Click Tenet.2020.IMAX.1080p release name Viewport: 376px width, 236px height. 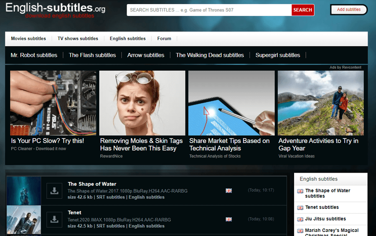click(119, 220)
